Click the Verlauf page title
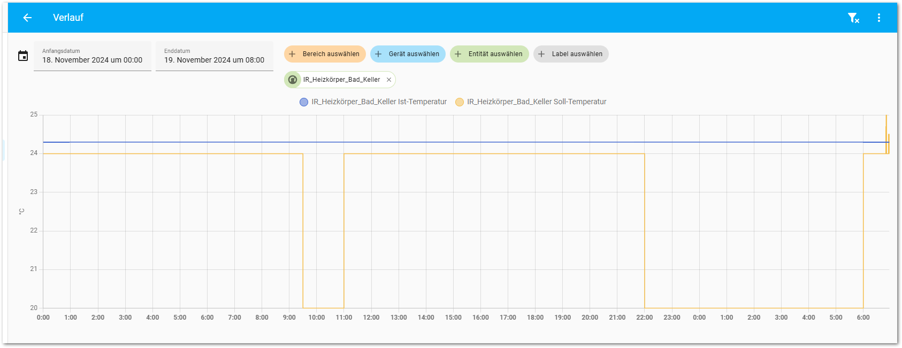The image size is (902, 348). 68,18
